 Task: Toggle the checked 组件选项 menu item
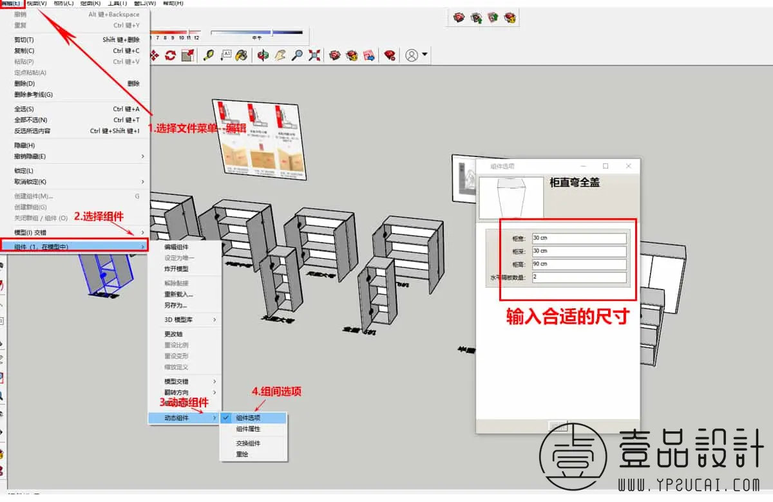253,418
